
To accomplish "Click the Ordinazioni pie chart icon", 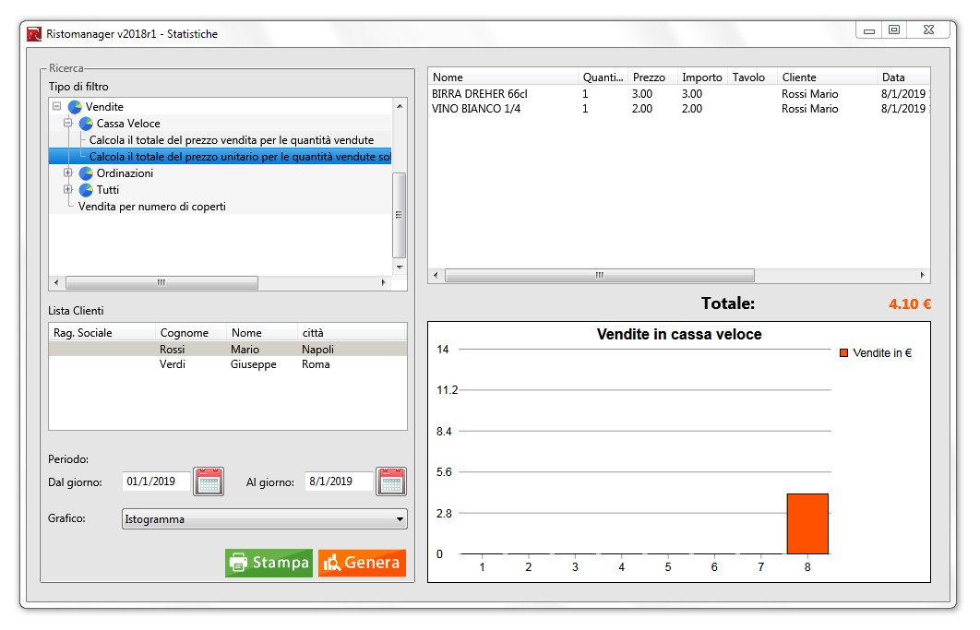I will tap(86, 173).
